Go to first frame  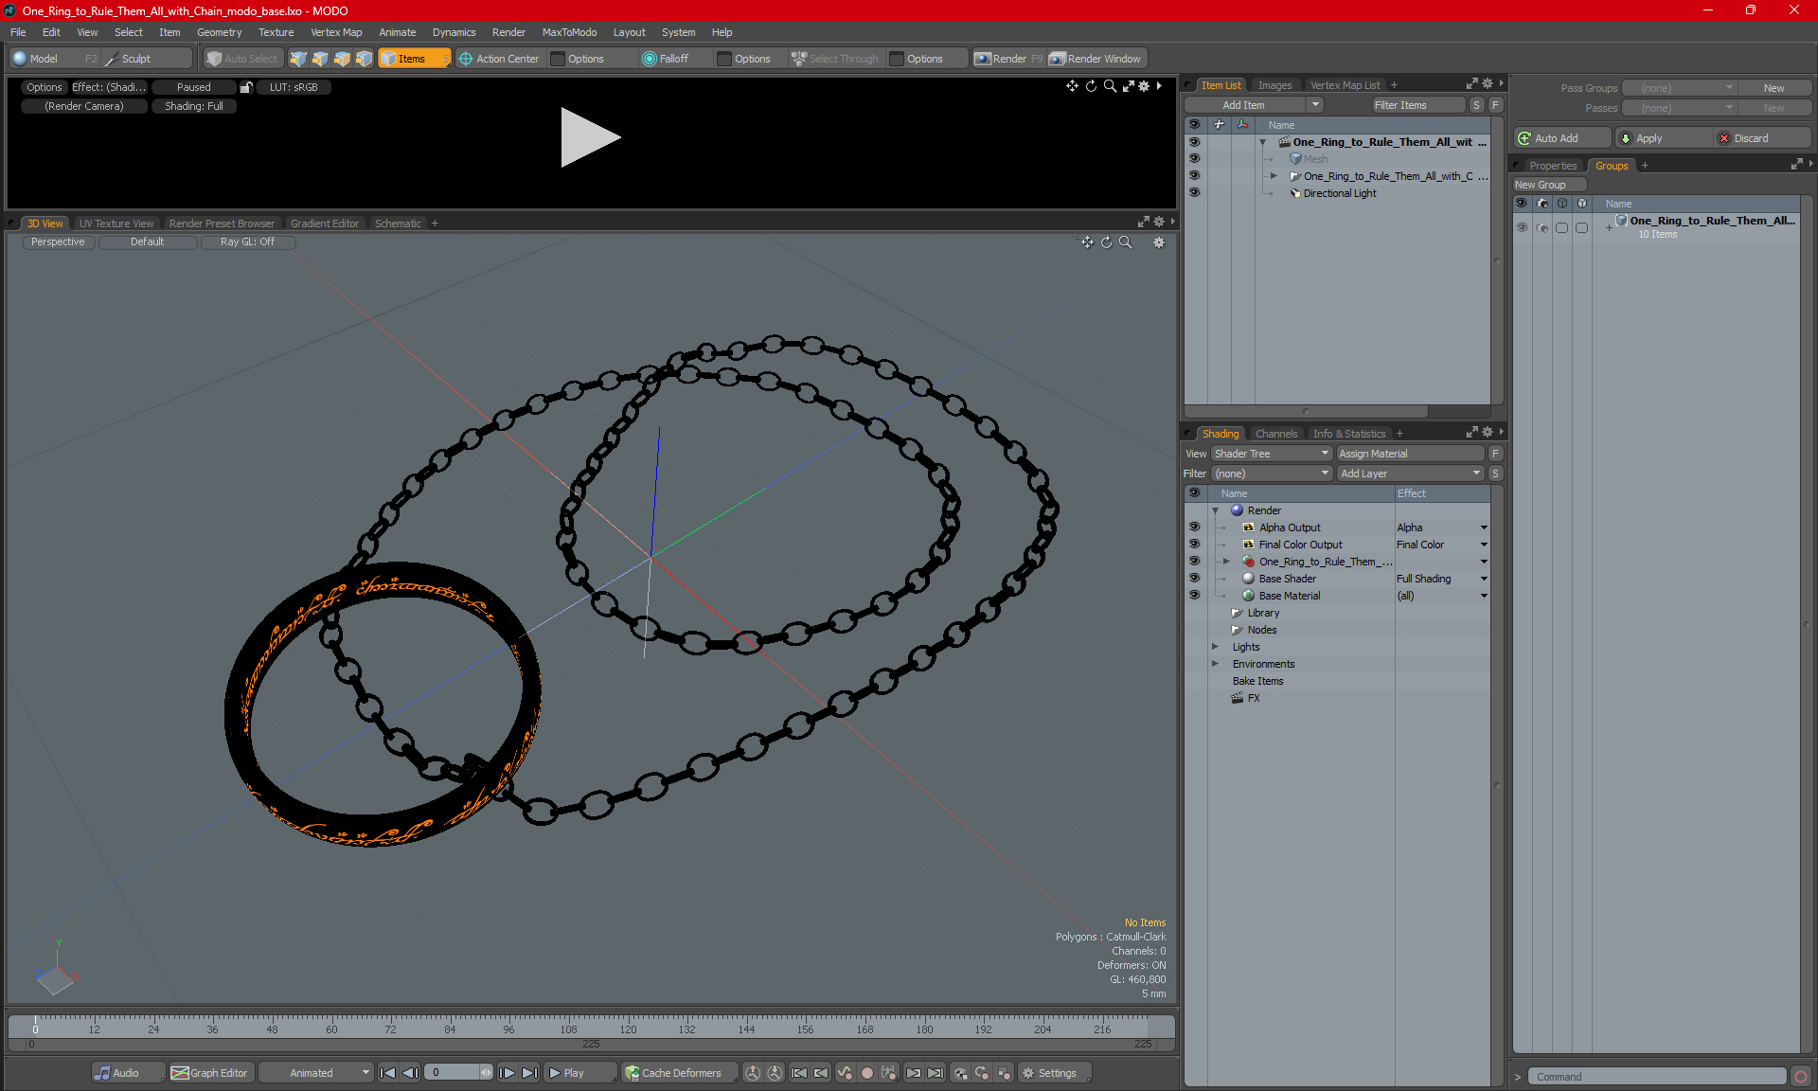coord(387,1073)
